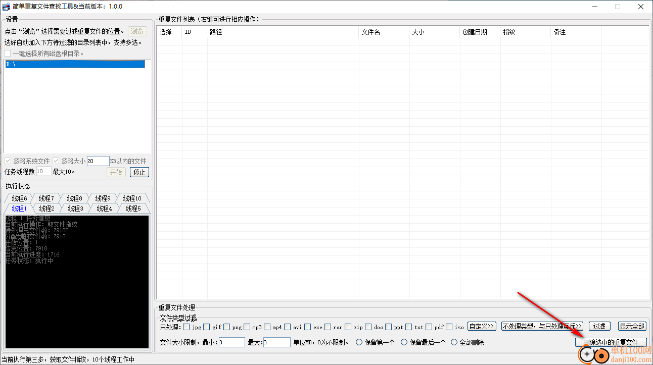Click the 最大 file size input

pos(277,342)
